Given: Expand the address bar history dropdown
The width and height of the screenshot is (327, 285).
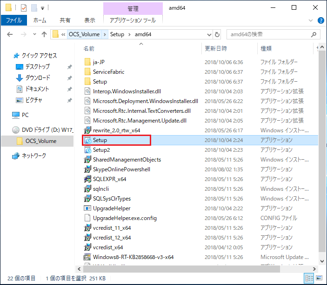Looking at the screenshot, I should point(209,34).
